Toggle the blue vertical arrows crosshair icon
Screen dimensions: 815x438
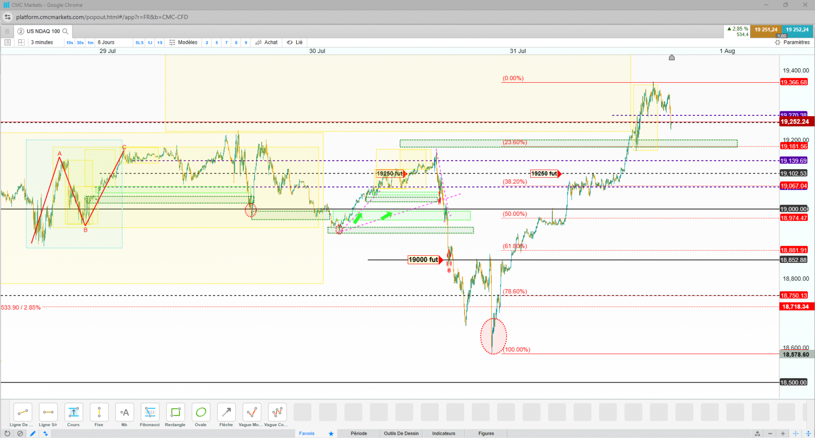(x=808, y=433)
